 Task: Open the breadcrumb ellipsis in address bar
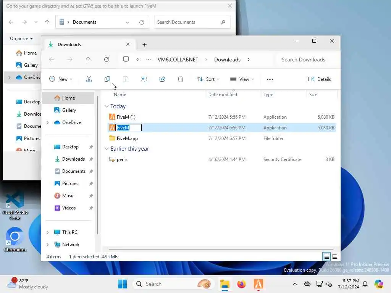(x=149, y=60)
